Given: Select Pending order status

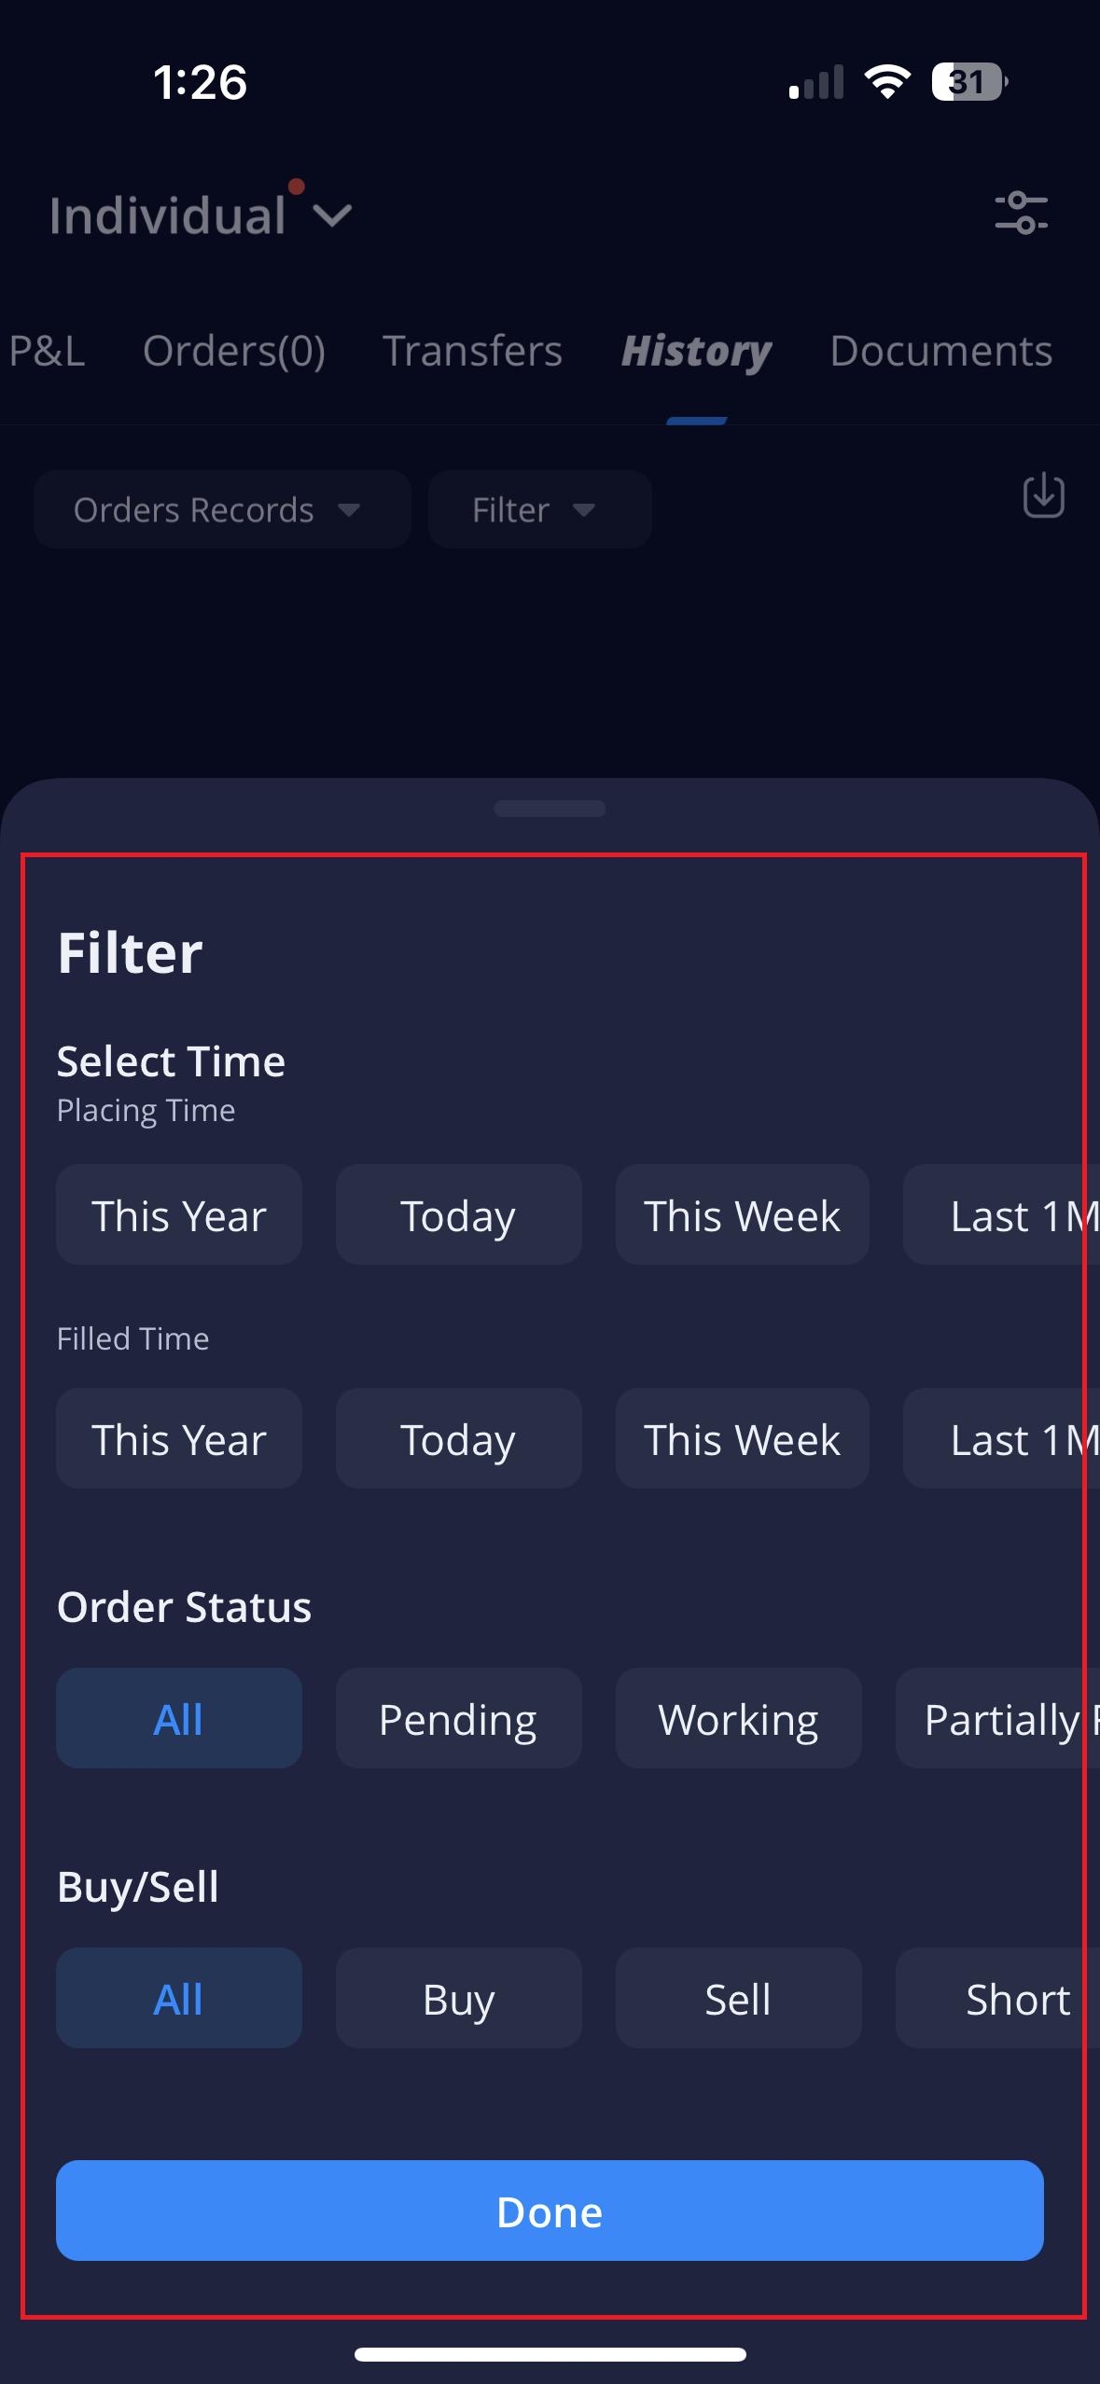Looking at the screenshot, I should click(x=458, y=1719).
